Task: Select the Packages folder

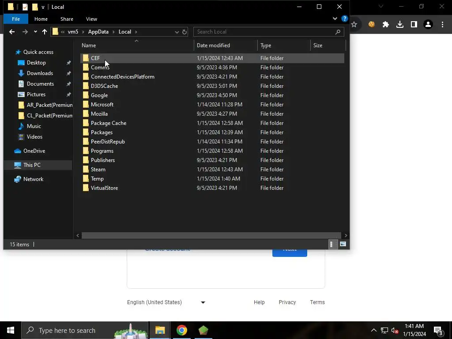Action: [x=212, y=132]
